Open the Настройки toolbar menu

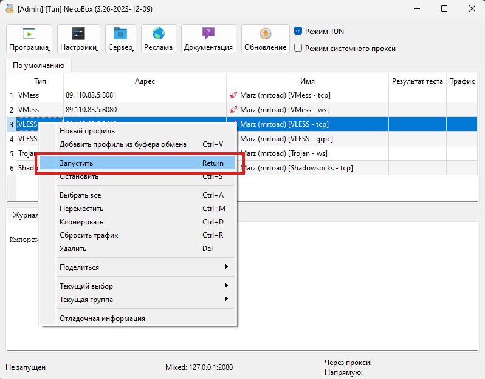[x=78, y=39]
